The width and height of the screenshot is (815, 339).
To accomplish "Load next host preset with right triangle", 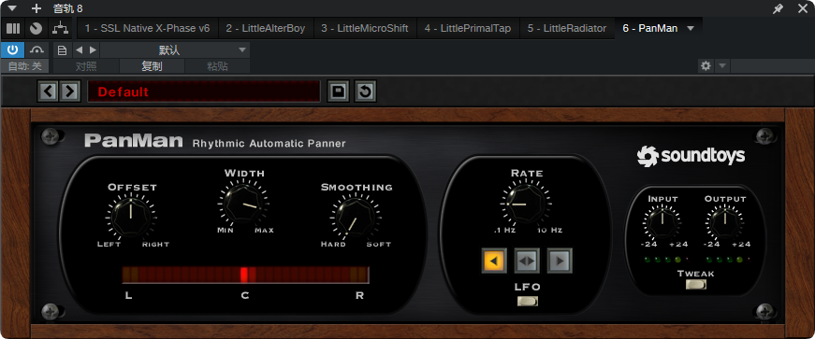I will (93, 50).
